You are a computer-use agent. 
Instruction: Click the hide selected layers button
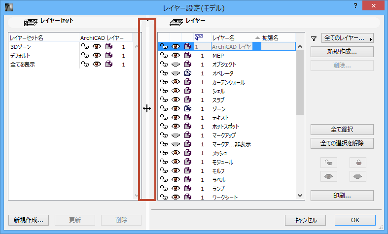358,176
